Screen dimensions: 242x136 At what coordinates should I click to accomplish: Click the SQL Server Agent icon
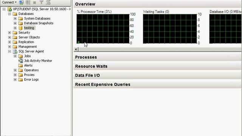click(x=15, y=51)
